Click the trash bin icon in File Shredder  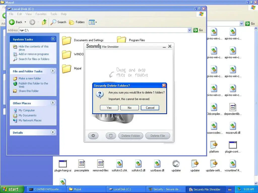pos(111,136)
